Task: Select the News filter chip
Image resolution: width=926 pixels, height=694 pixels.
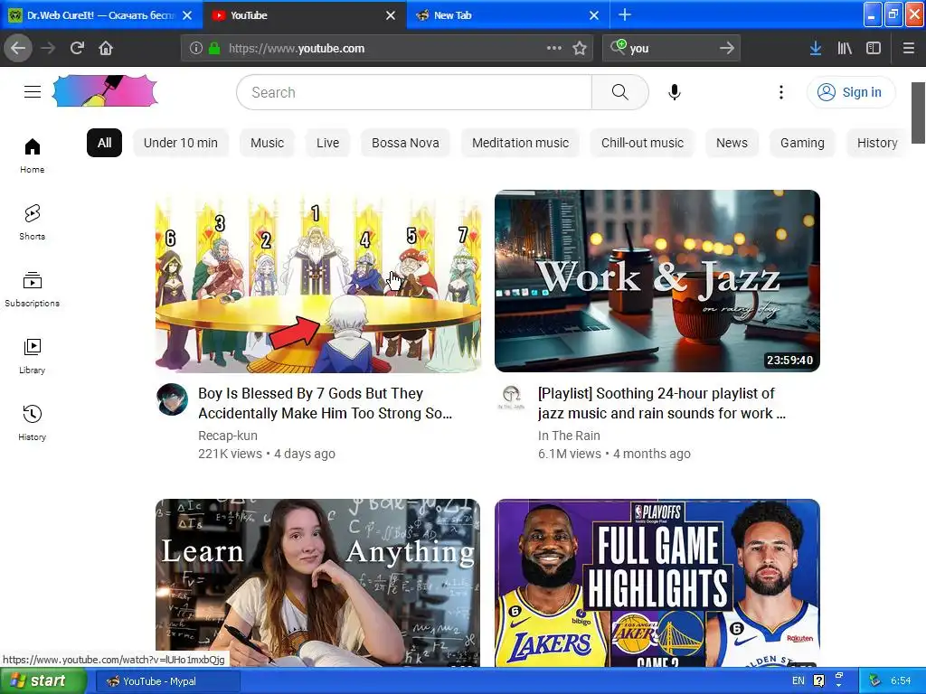Action: coord(732,143)
